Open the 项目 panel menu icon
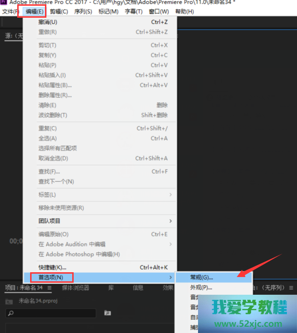The width and height of the screenshot is (297, 333). (x=49, y=288)
